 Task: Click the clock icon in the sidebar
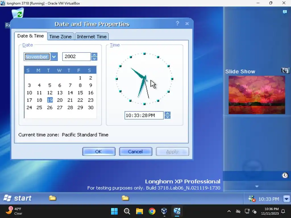[x=285, y=175]
